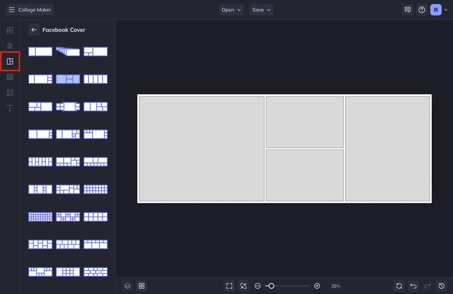Open the Help question mark

pos(422,10)
